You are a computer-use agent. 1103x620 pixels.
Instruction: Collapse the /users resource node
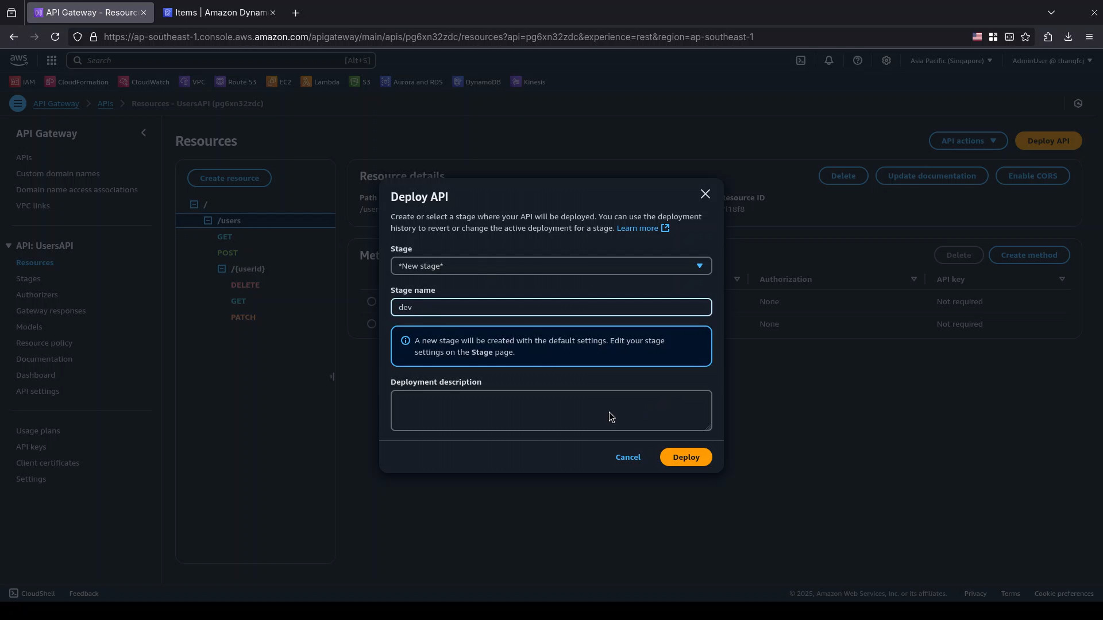[x=208, y=220]
